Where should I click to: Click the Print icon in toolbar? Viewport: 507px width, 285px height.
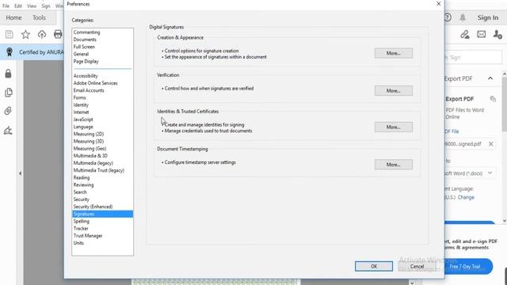click(x=58, y=34)
